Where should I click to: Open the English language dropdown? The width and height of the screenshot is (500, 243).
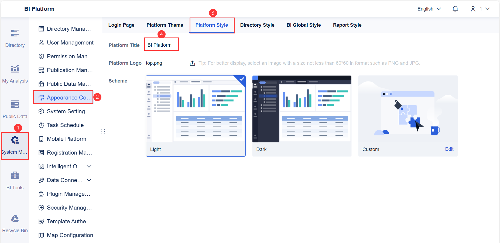point(429,9)
